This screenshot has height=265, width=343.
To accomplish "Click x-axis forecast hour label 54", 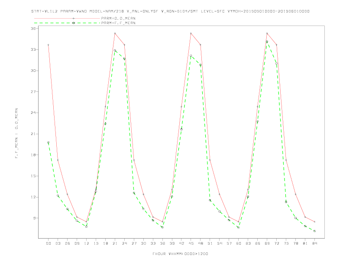I will click(x=220, y=243).
